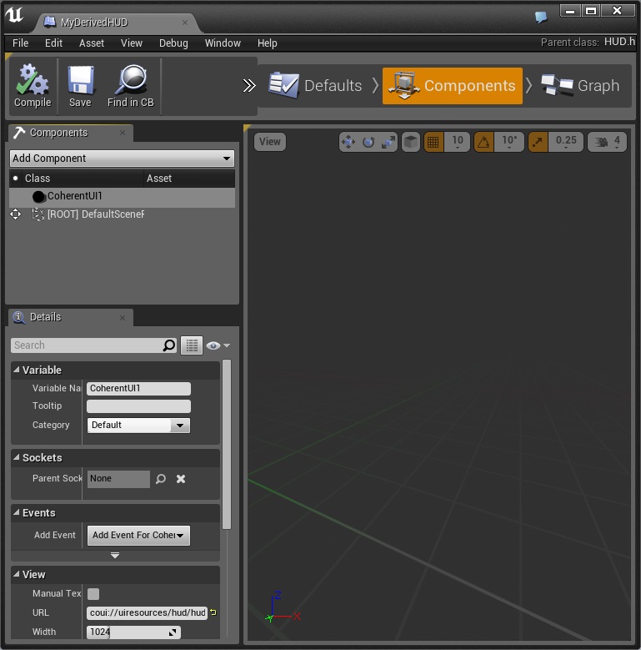The height and width of the screenshot is (650, 641).
Task: Compile the MyDerivedHUD blueprint
Action: click(33, 86)
